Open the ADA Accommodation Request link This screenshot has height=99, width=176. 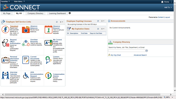(37, 74)
